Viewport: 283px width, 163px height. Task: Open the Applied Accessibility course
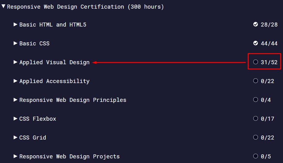pos(54,81)
